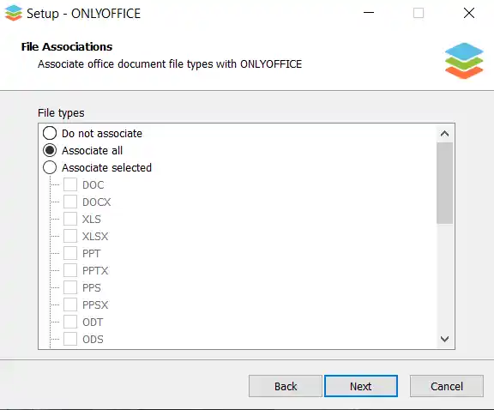This screenshot has width=494, height=410.
Task: Select the Do not associate radio button
Action: point(50,133)
